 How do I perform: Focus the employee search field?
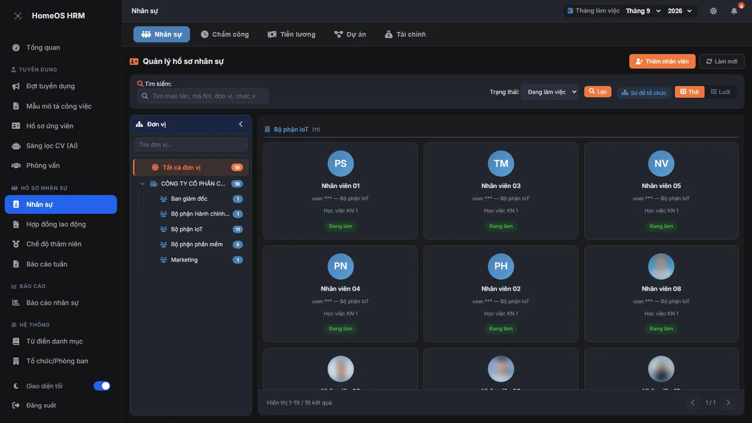[x=203, y=96]
